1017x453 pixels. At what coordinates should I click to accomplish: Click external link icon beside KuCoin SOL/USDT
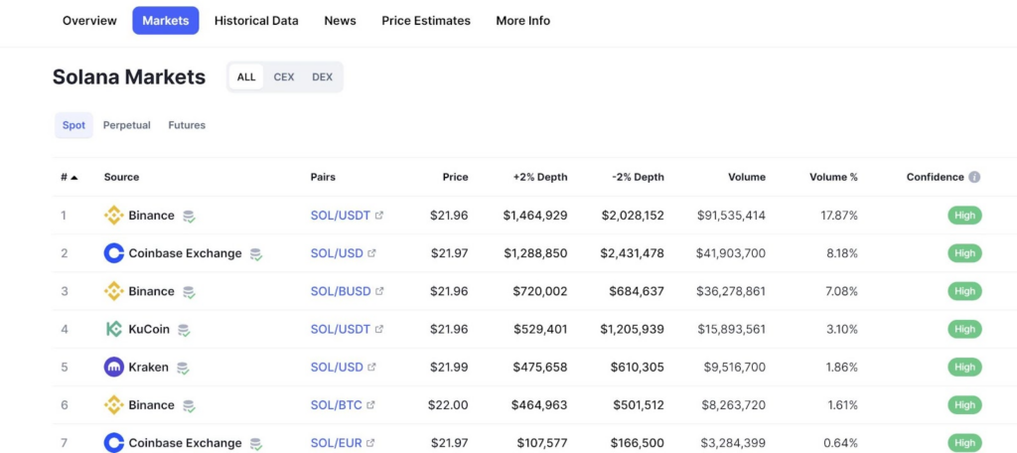(378, 329)
